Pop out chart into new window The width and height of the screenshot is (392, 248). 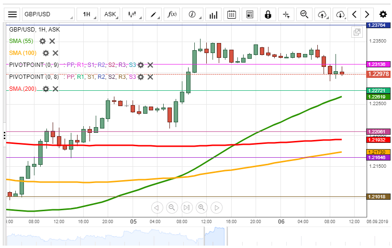357,32
